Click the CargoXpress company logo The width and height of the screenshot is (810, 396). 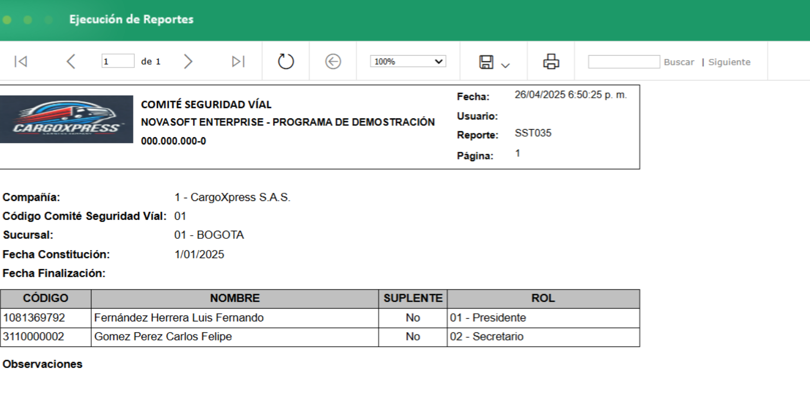66,119
